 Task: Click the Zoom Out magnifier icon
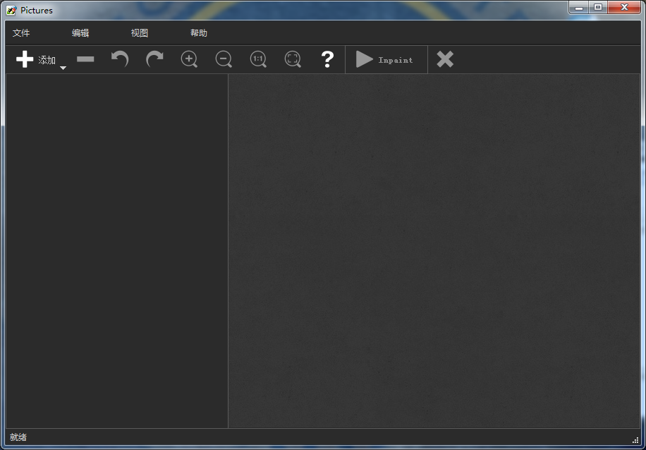click(224, 59)
